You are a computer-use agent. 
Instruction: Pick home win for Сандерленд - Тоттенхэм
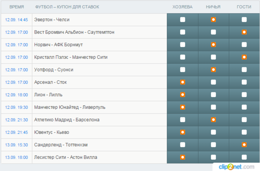(x=182, y=145)
